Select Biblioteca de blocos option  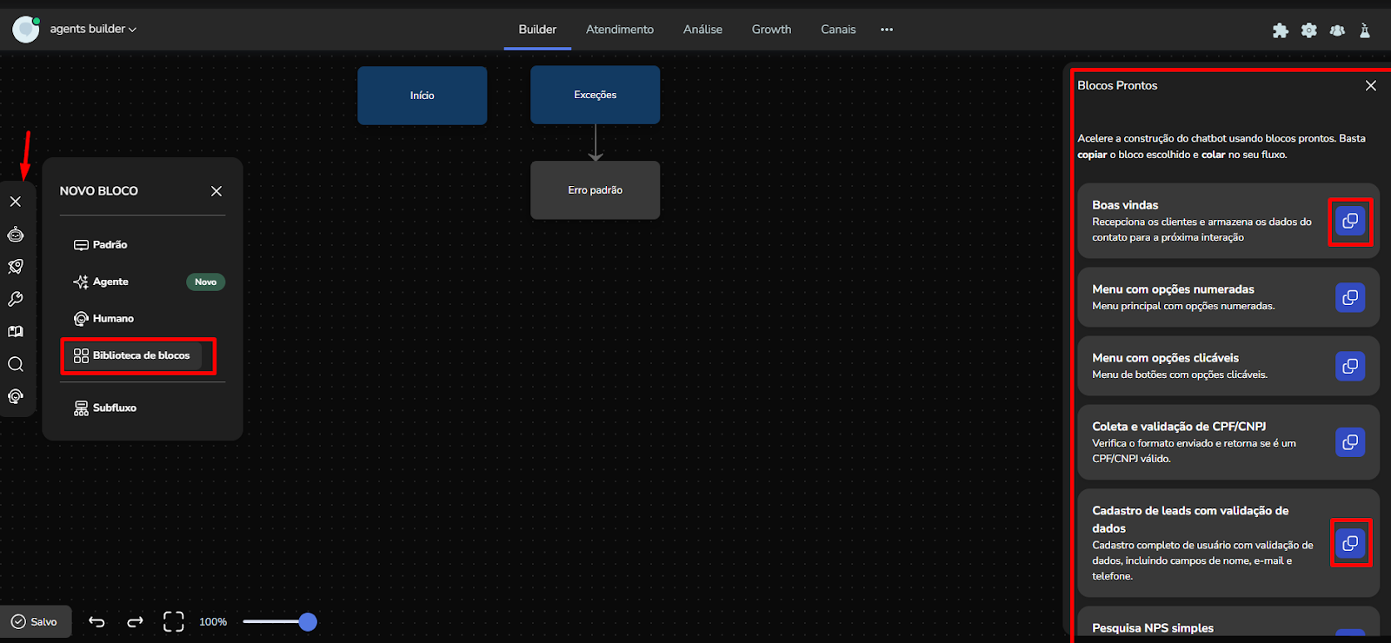pyautogui.click(x=139, y=355)
